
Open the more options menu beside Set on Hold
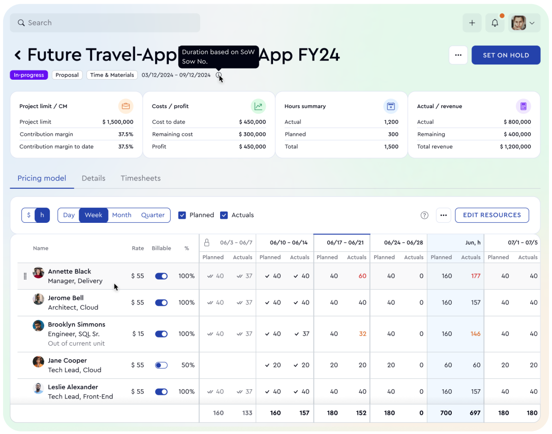coord(458,55)
